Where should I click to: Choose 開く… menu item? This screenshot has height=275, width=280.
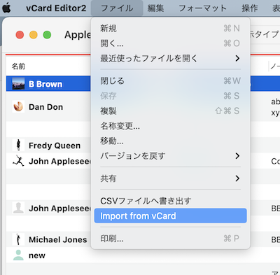[x=171, y=43]
